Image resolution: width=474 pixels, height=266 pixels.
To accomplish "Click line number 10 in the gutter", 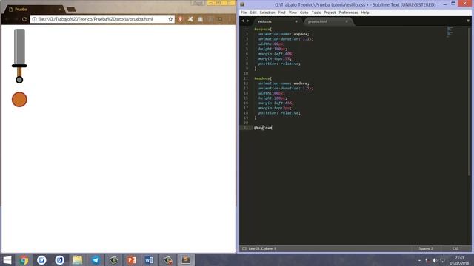I will (x=246, y=73).
